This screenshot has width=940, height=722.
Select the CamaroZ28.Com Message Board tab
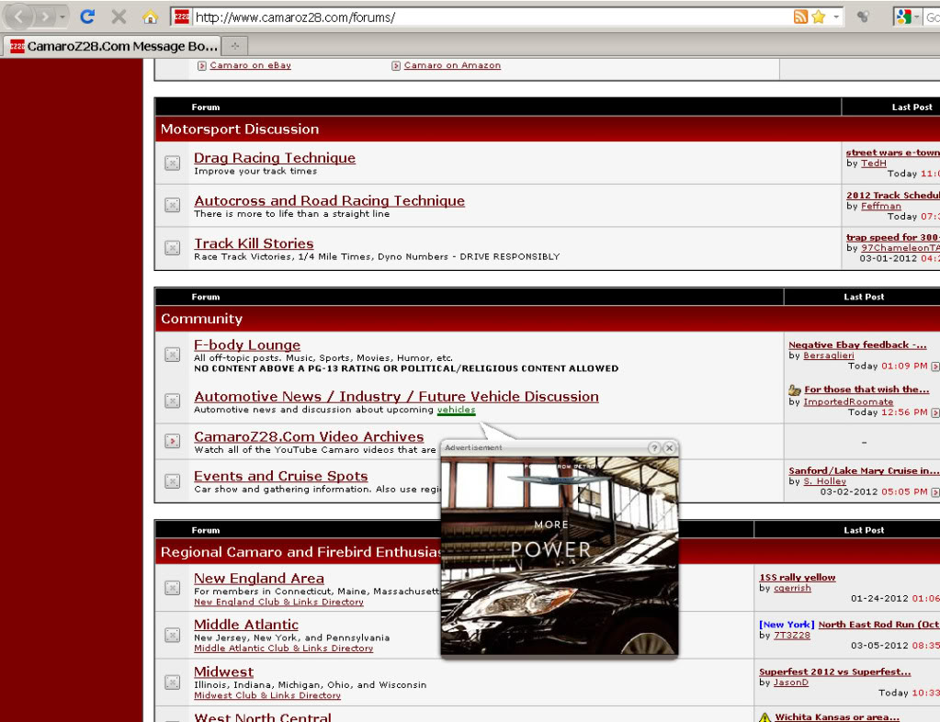pyautogui.click(x=113, y=46)
